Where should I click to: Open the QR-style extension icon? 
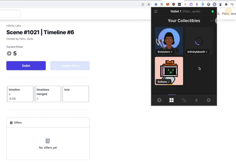coord(162,5)
